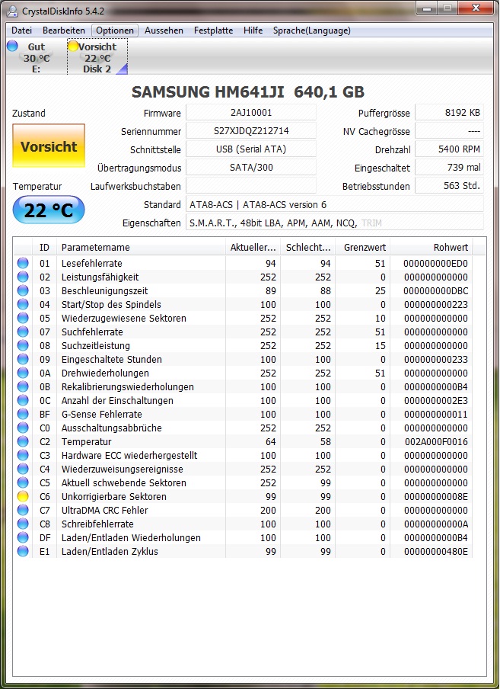Open the Sprache(Language) menu

point(312,30)
